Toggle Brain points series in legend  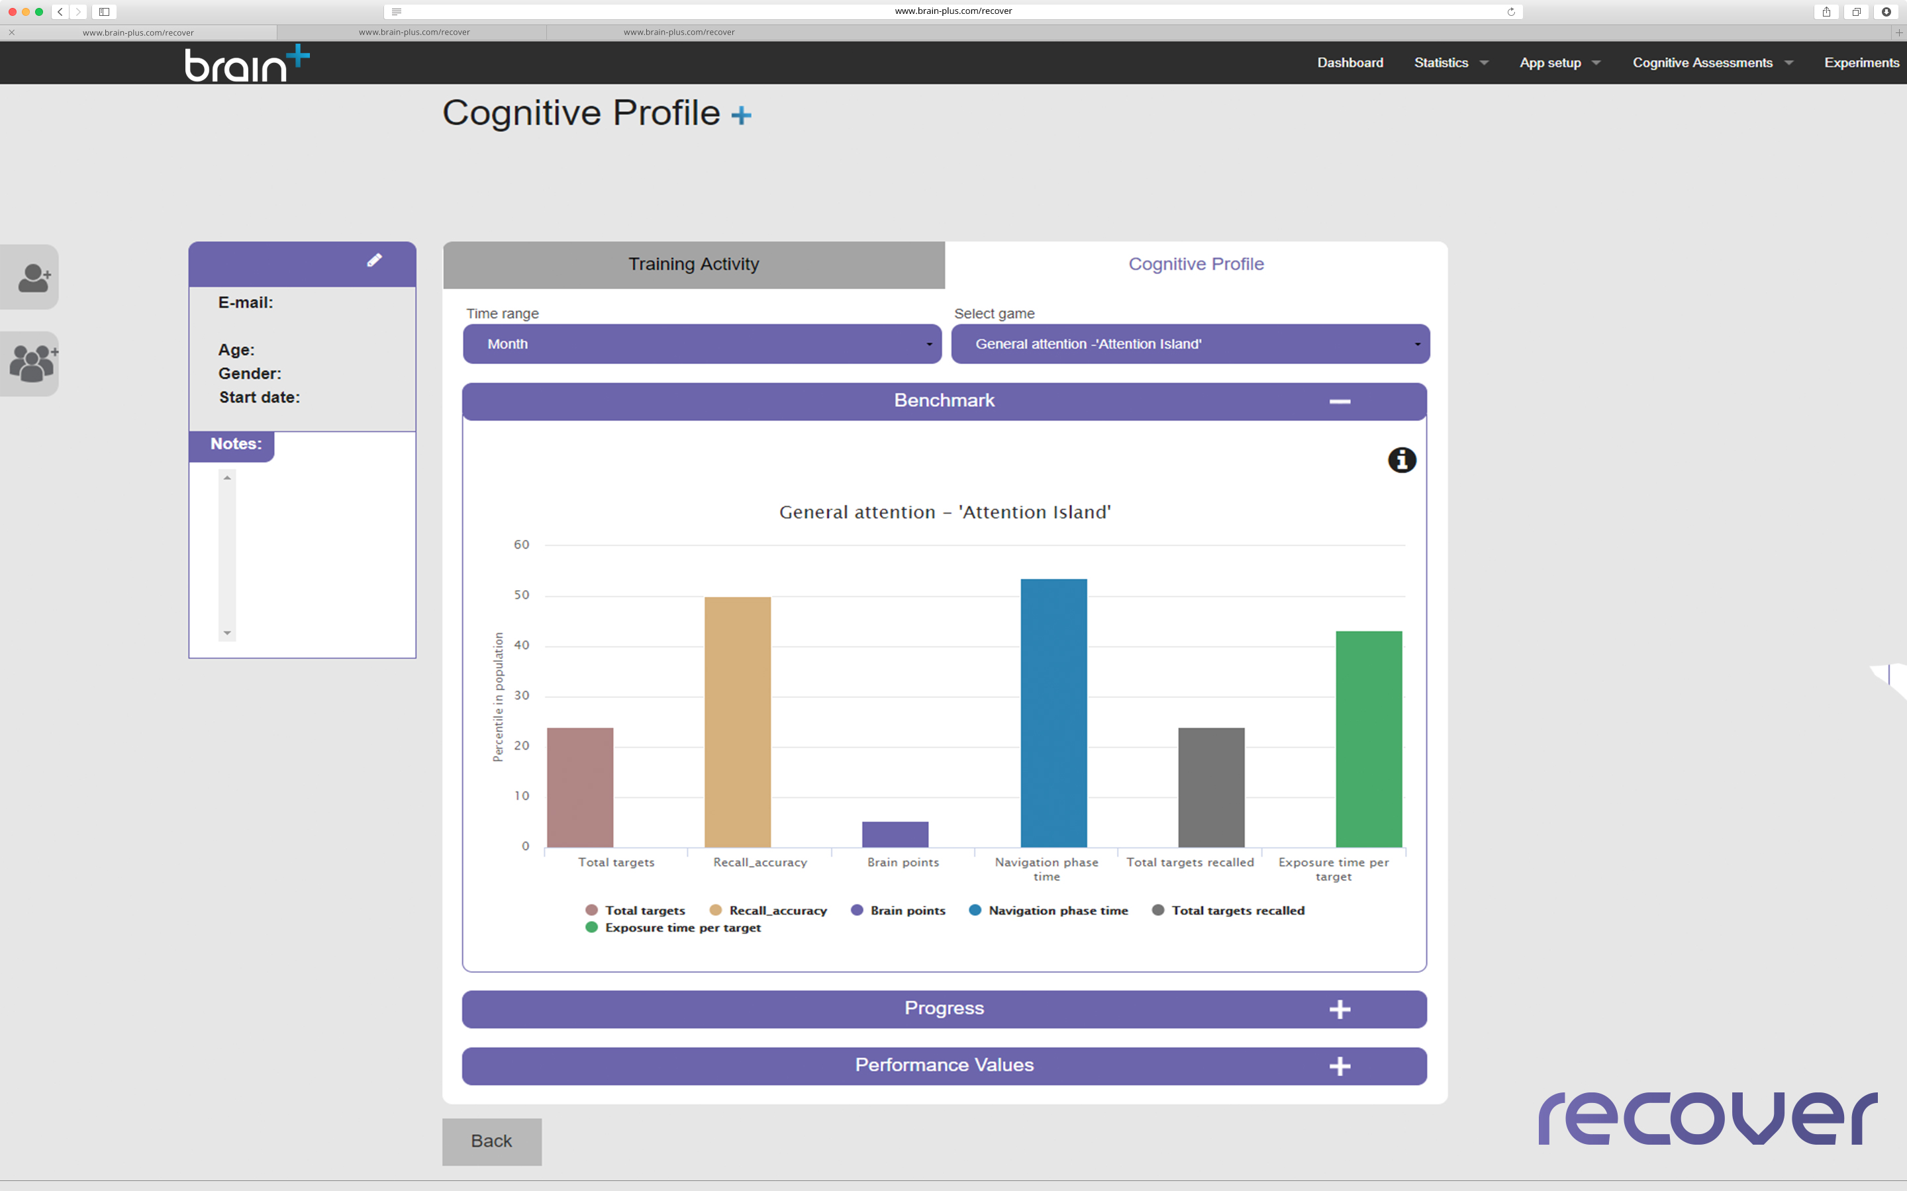[x=899, y=910]
